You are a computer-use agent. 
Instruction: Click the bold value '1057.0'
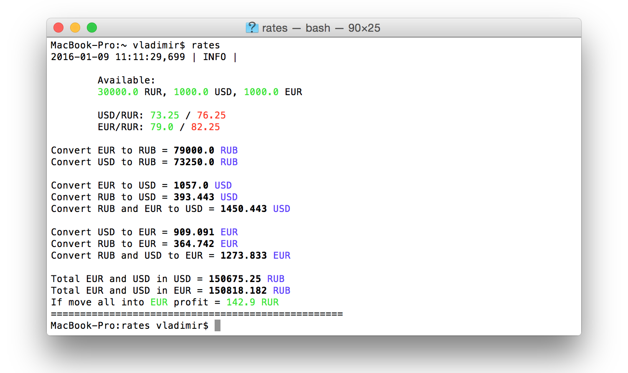click(191, 185)
